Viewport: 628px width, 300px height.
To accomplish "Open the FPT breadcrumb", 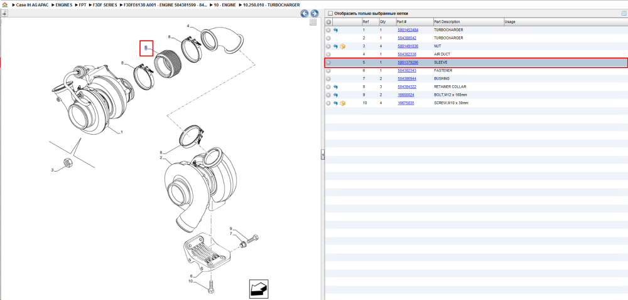I will (x=82, y=5).
